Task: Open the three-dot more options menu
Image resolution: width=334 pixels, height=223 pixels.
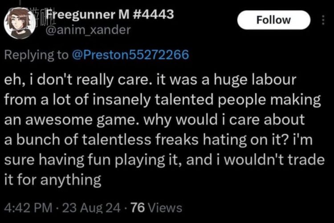Action: 323,20
